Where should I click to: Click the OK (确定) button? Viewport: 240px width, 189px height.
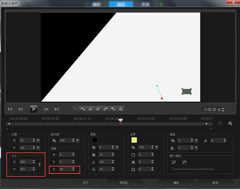pos(176,183)
